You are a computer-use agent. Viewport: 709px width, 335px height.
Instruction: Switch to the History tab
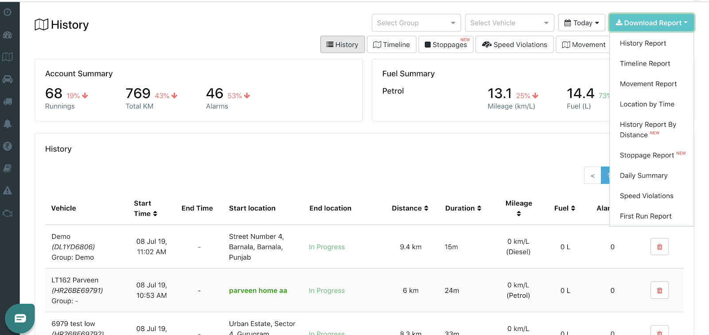[342, 44]
